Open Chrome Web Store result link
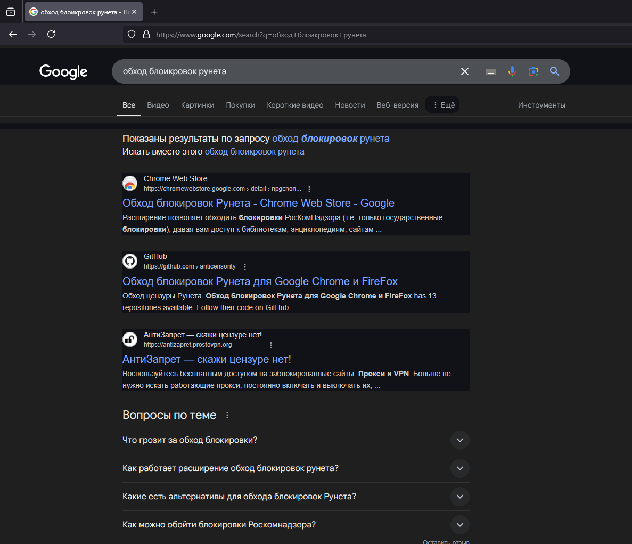 click(258, 203)
